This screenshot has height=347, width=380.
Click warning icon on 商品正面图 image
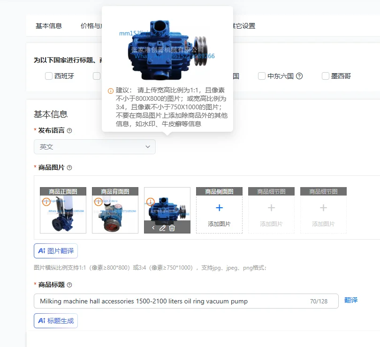pyautogui.click(x=46, y=202)
